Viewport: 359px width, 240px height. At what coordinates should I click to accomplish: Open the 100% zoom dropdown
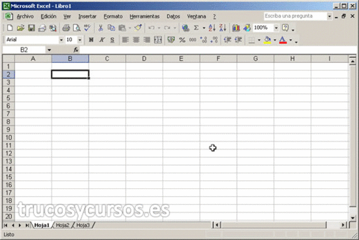pyautogui.click(x=276, y=28)
